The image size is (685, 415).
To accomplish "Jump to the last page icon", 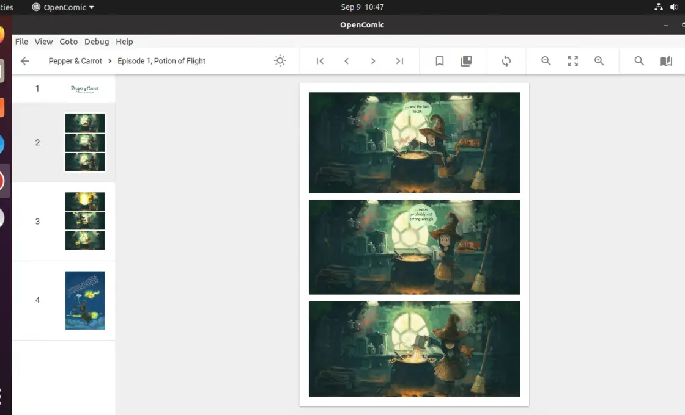I will coord(399,61).
